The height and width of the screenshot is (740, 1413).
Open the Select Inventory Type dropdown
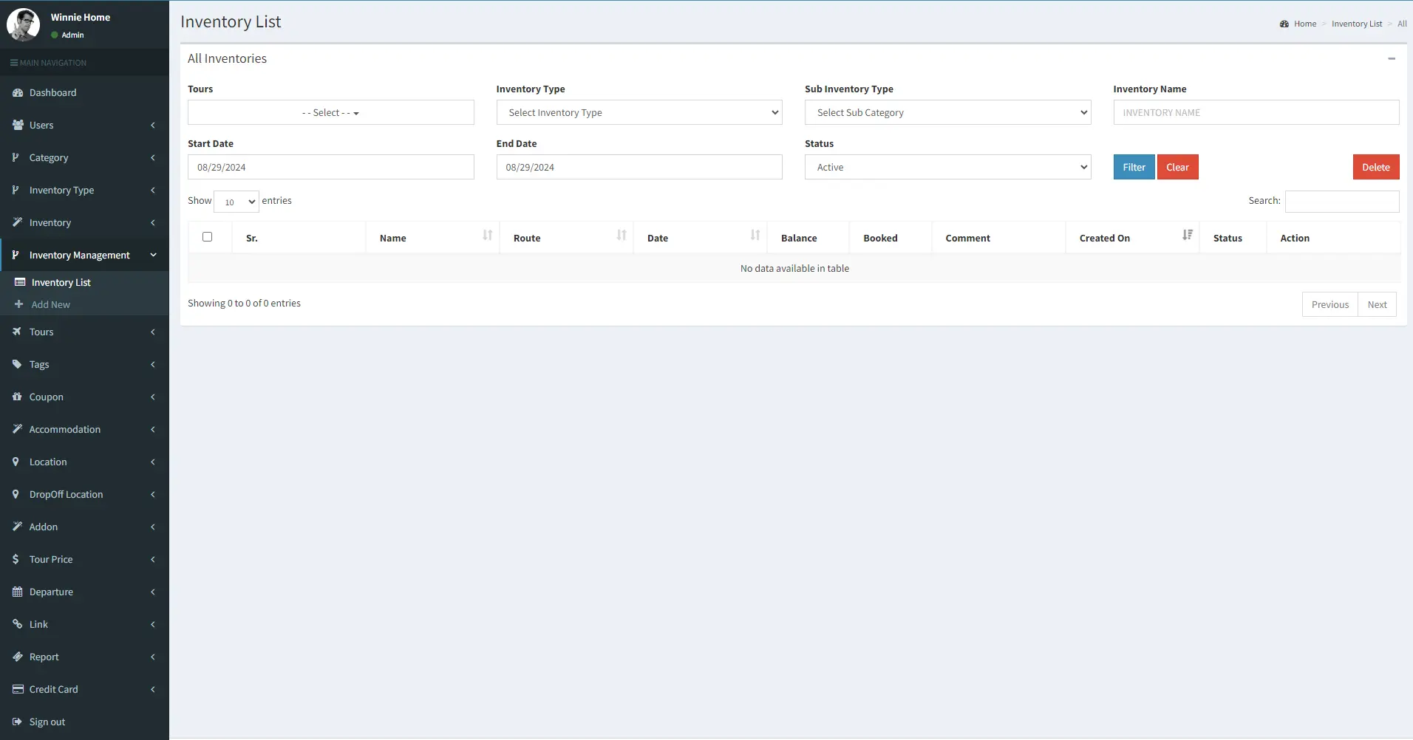(x=639, y=113)
